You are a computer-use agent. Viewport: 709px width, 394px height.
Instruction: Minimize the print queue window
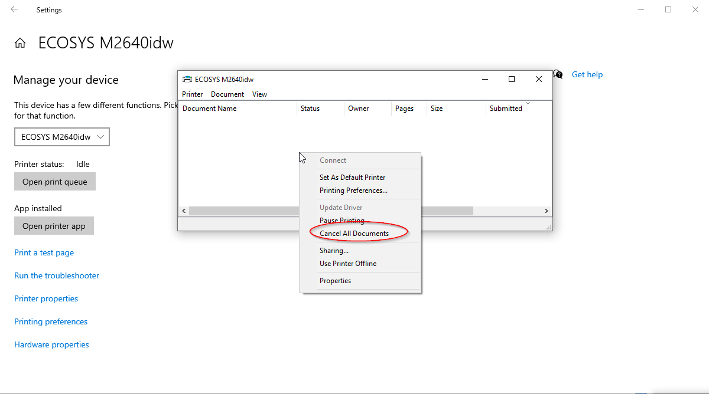[x=484, y=79]
